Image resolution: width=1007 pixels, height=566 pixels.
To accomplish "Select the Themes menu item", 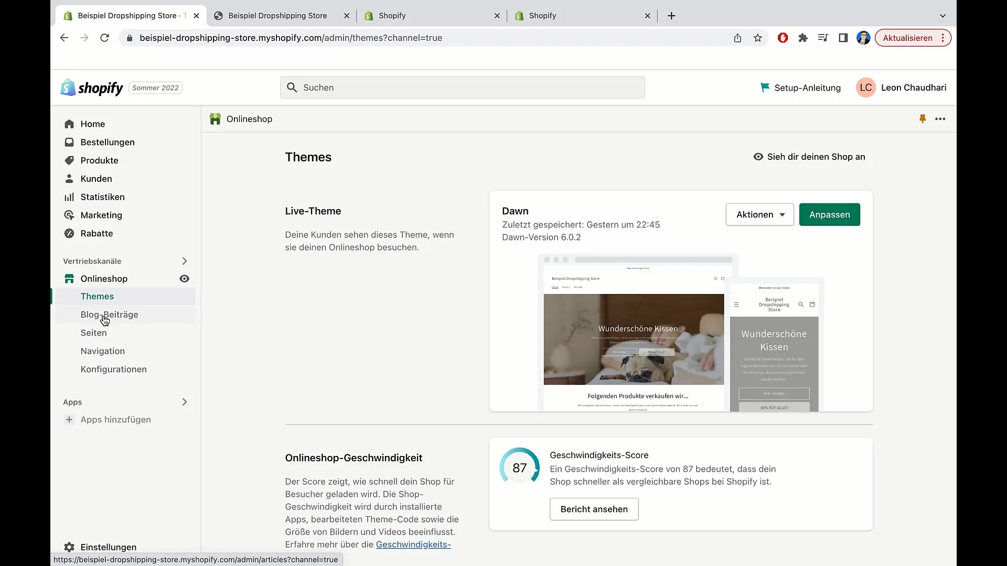I will click(97, 296).
